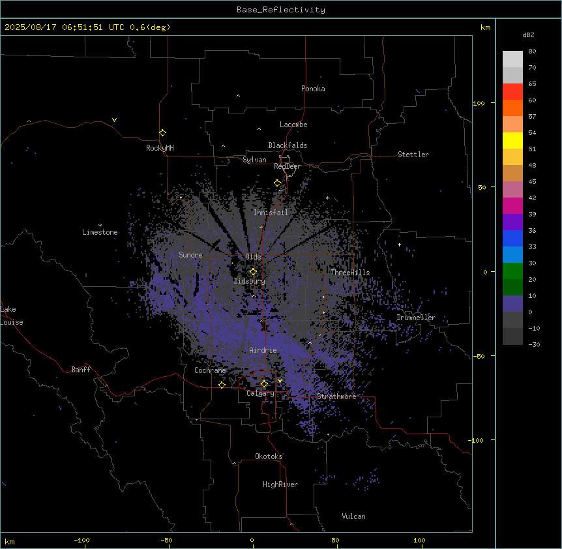
Task: Select the yellow 51-54 dBZ legend swatch
Action: (x=512, y=140)
